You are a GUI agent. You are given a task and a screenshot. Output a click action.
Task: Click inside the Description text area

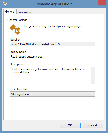click(x=50, y=75)
